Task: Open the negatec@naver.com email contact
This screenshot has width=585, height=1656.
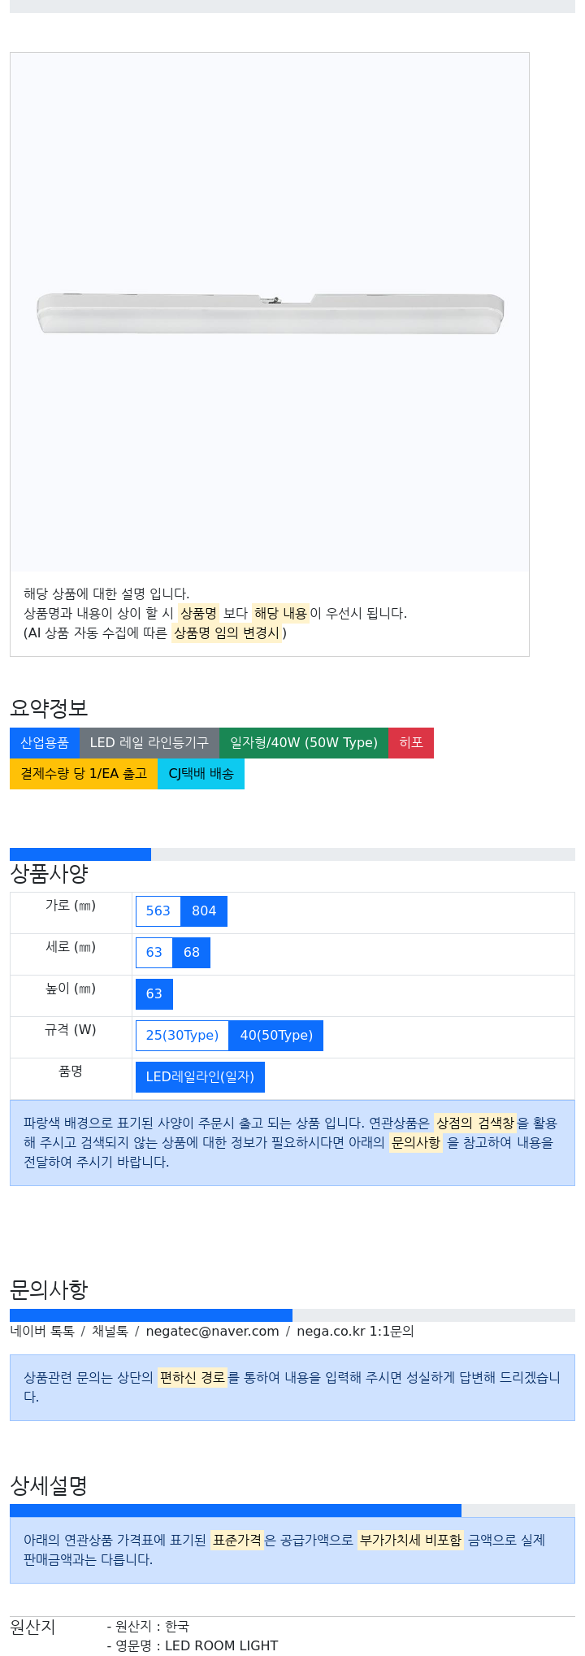Action: point(212,1332)
